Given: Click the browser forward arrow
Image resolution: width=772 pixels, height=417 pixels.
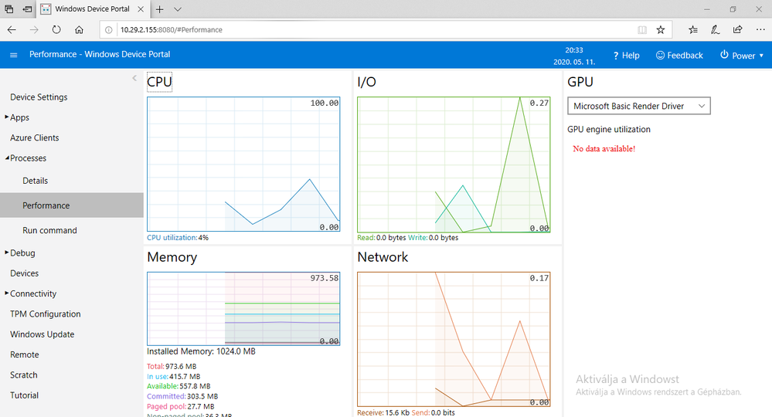Looking at the screenshot, I should (x=34, y=30).
